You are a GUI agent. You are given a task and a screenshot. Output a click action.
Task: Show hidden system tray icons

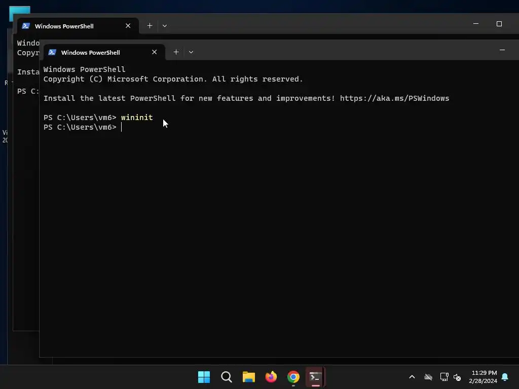[412, 377]
